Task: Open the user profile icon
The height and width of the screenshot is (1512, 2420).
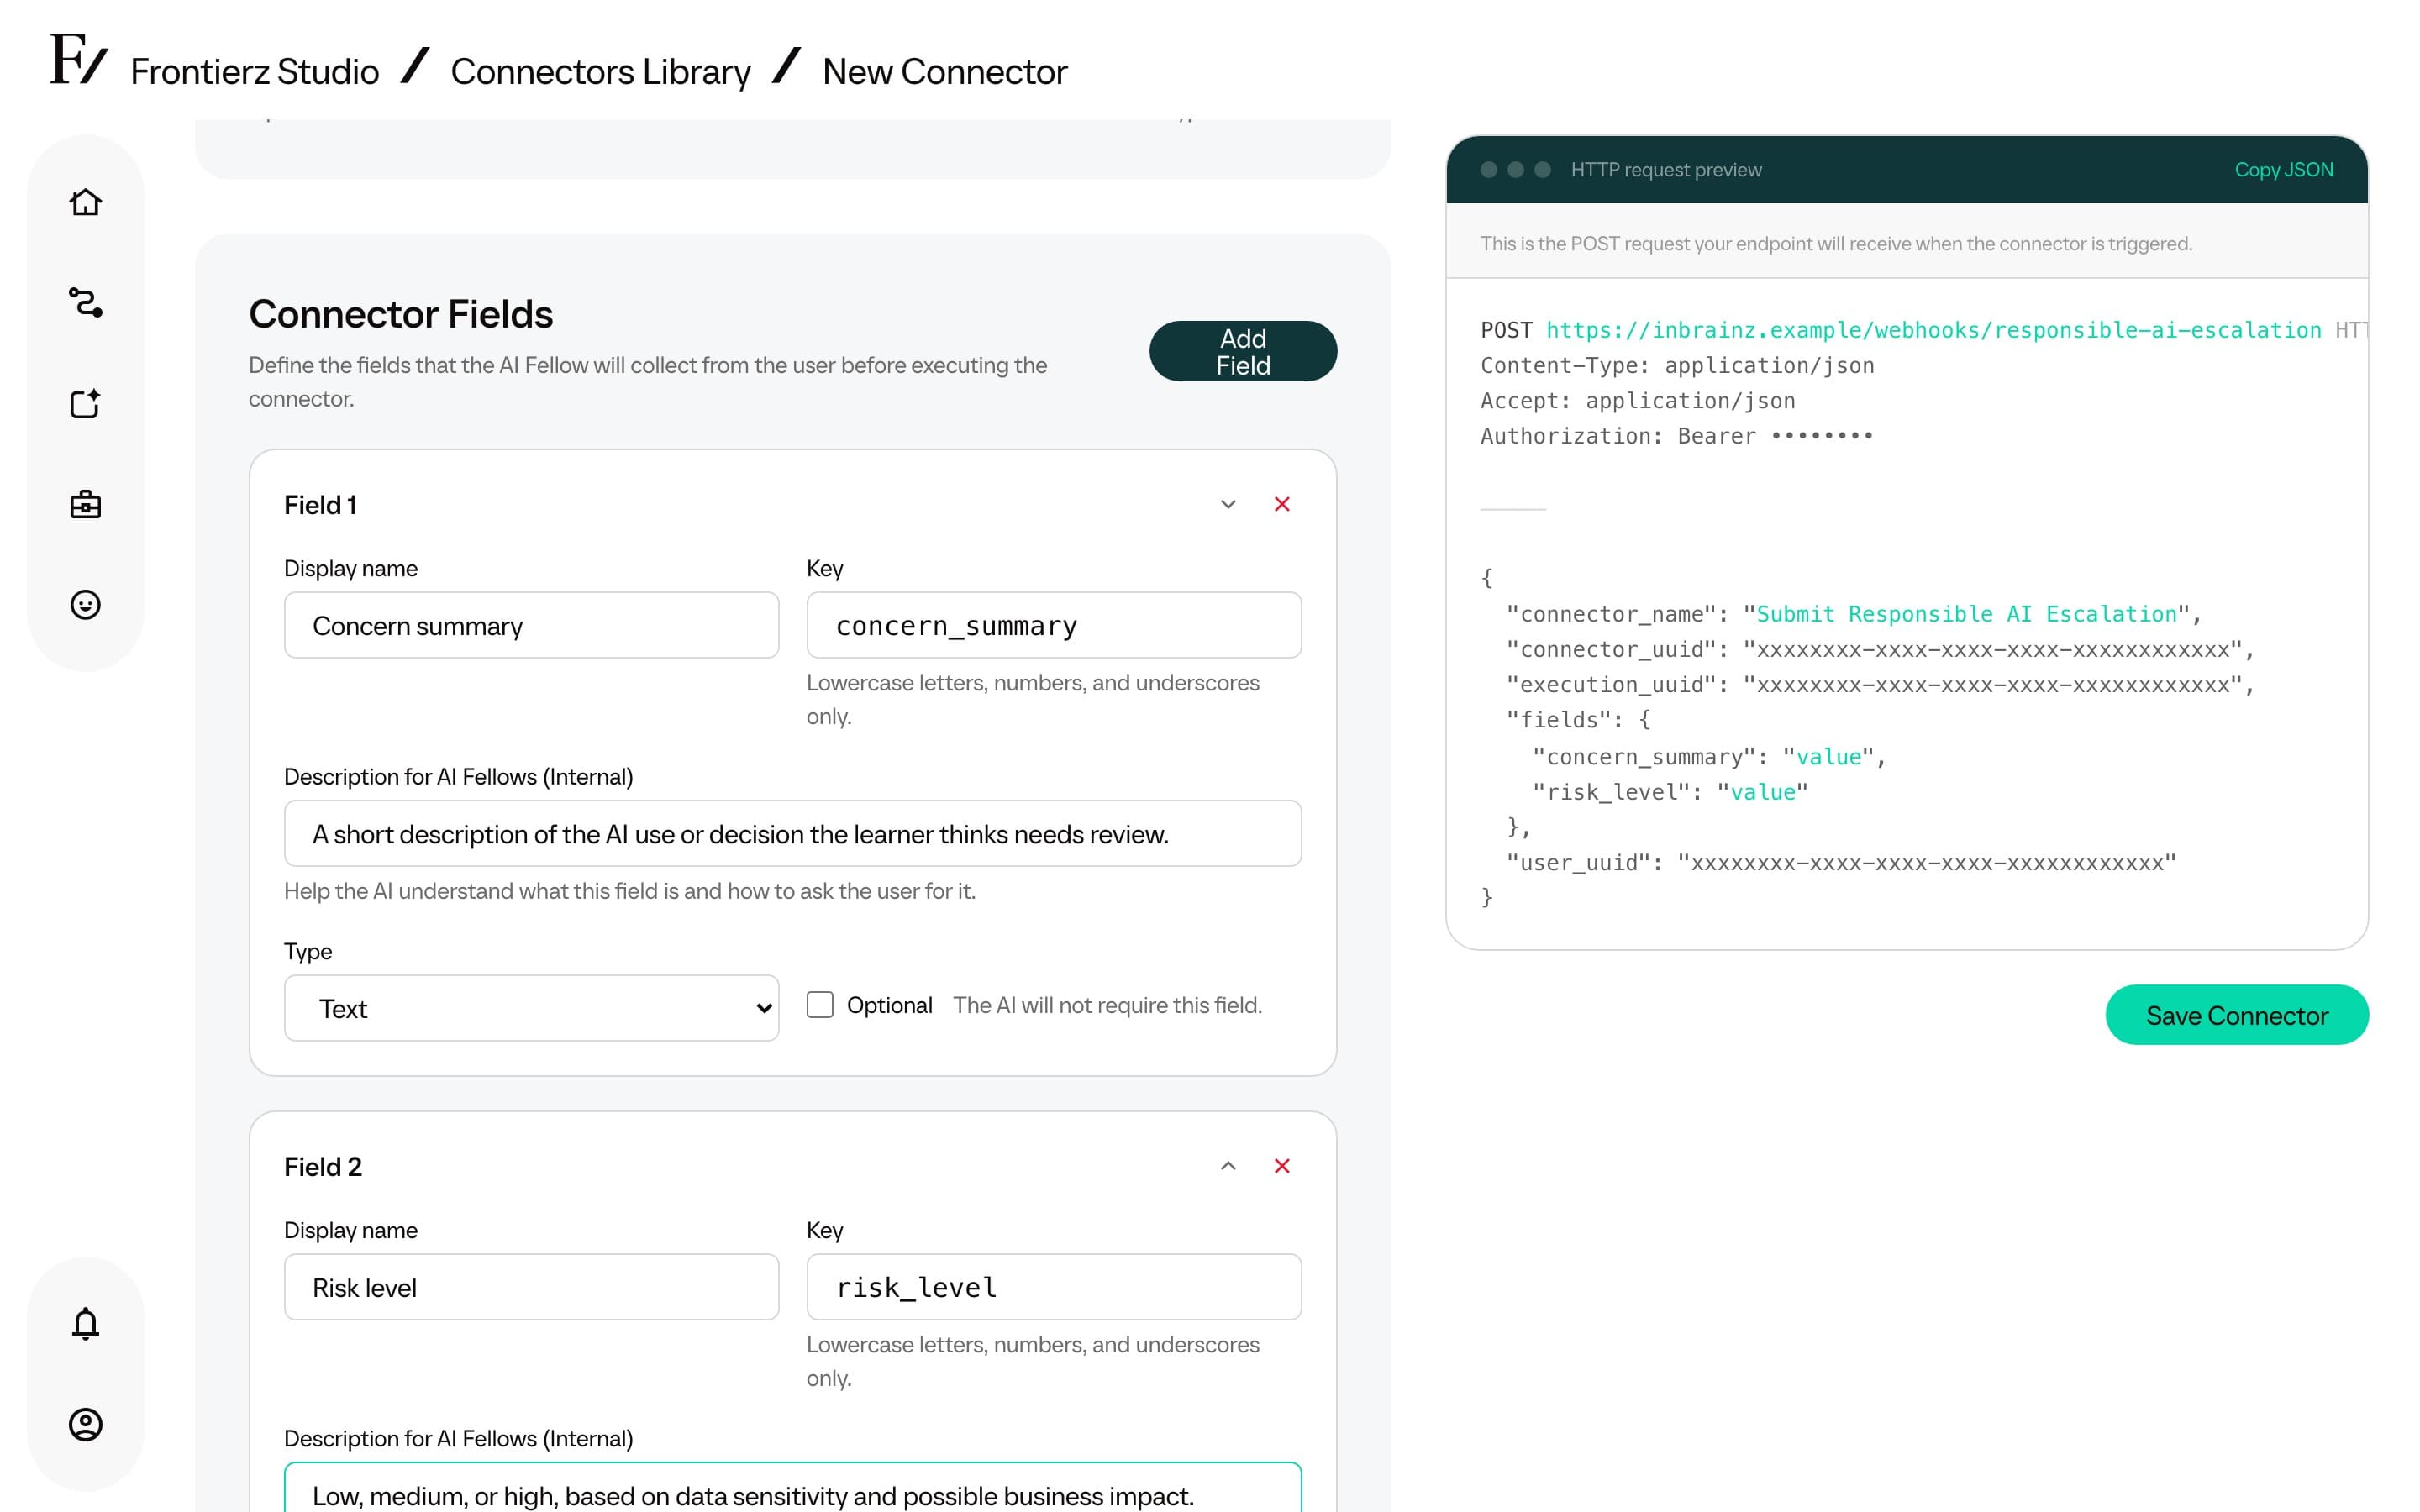Action: [x=85, y=1424]
